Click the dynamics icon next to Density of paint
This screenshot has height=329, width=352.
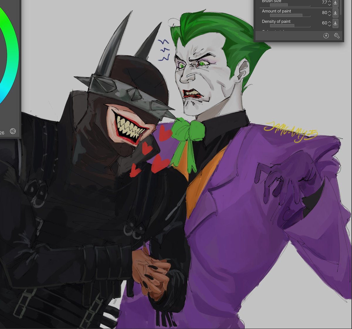pyautogui.click(x=335, y=23)
